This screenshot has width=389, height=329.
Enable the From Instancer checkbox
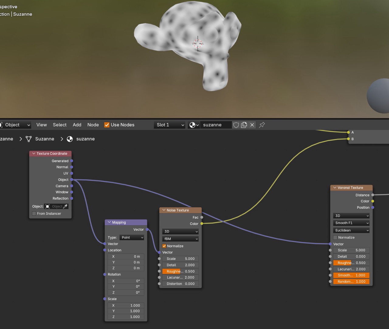coord(34,214)
